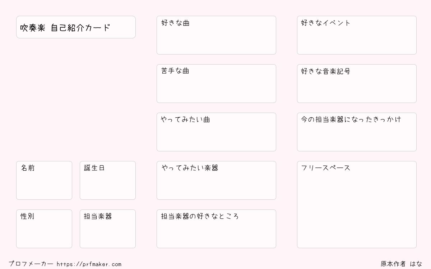Click the 名前 name field box
Image resolution: width=431 pixels, height=269 pixels.
(x=44, y=180)
